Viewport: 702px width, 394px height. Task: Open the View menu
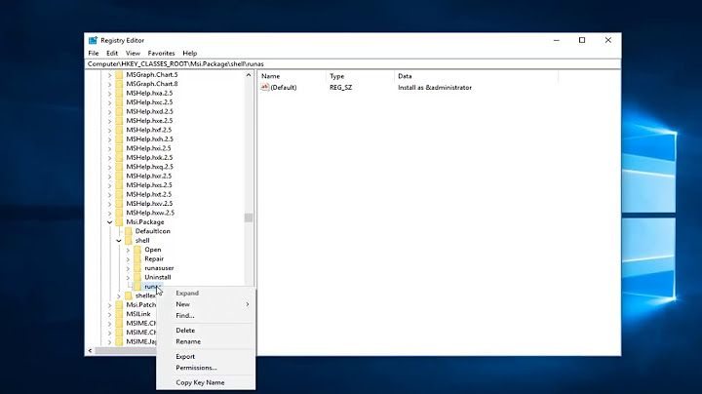tap(133, 53)
